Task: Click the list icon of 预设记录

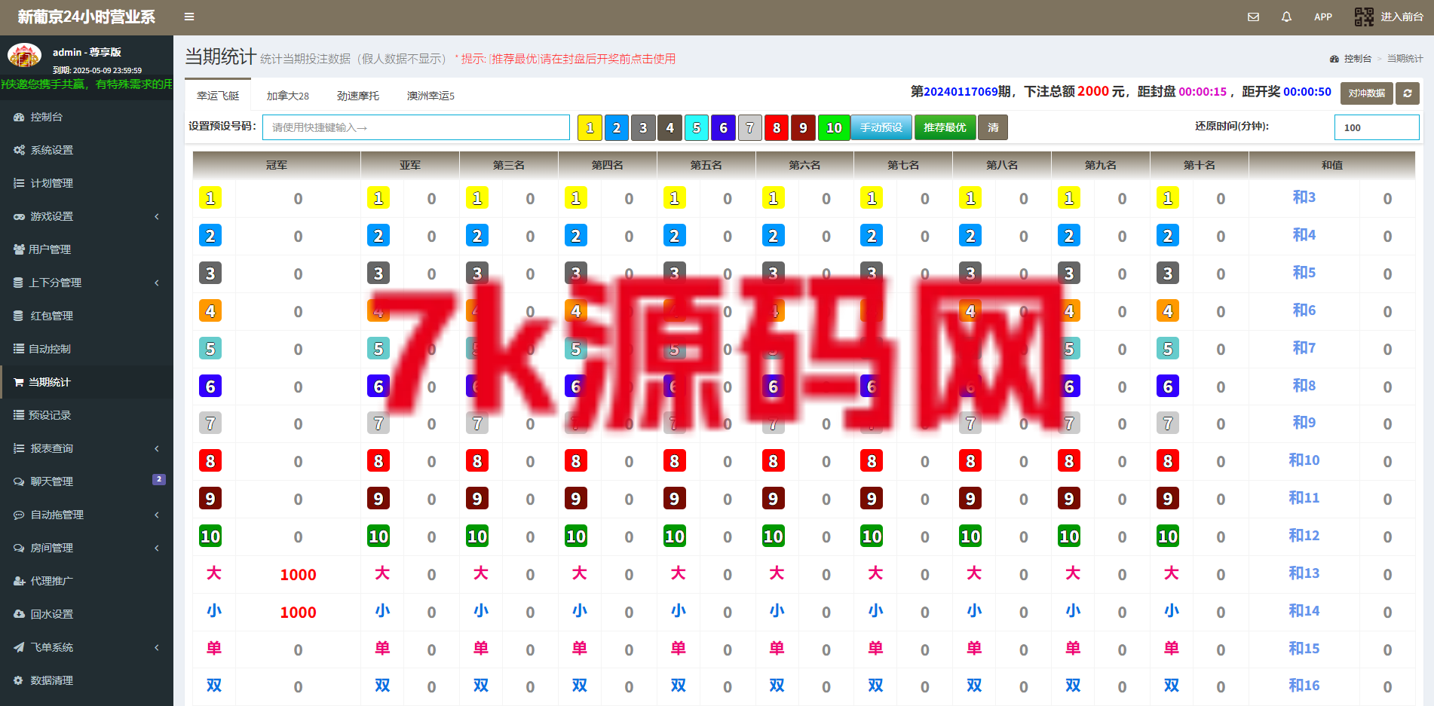Action: click(19, 415)
